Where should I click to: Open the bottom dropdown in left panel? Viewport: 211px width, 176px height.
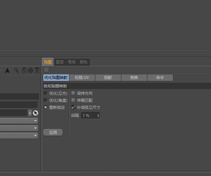19,135
